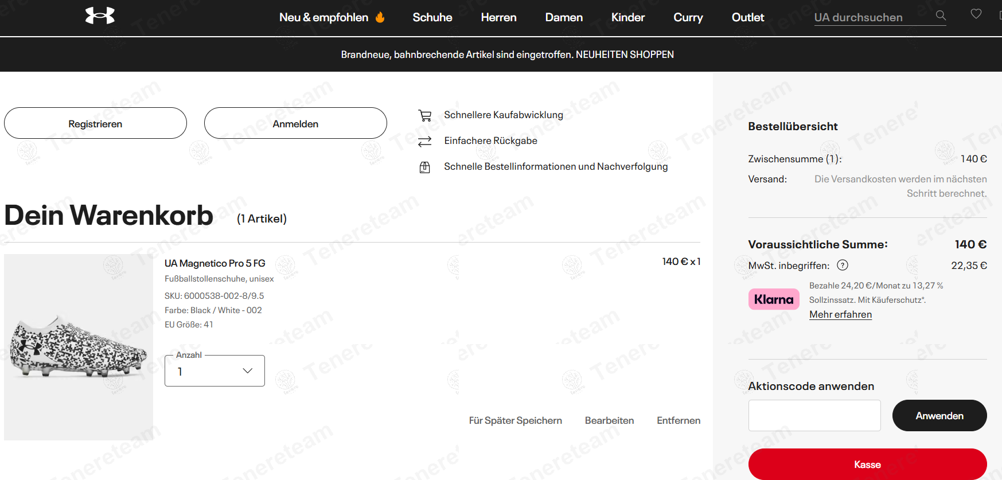This screenshot has width=1002, height=480.
Task: Click the search magnifier icon
Action: pos(941,15)
